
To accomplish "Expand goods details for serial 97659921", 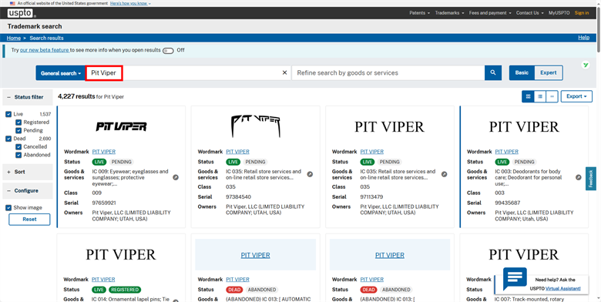I will [176, 177].
